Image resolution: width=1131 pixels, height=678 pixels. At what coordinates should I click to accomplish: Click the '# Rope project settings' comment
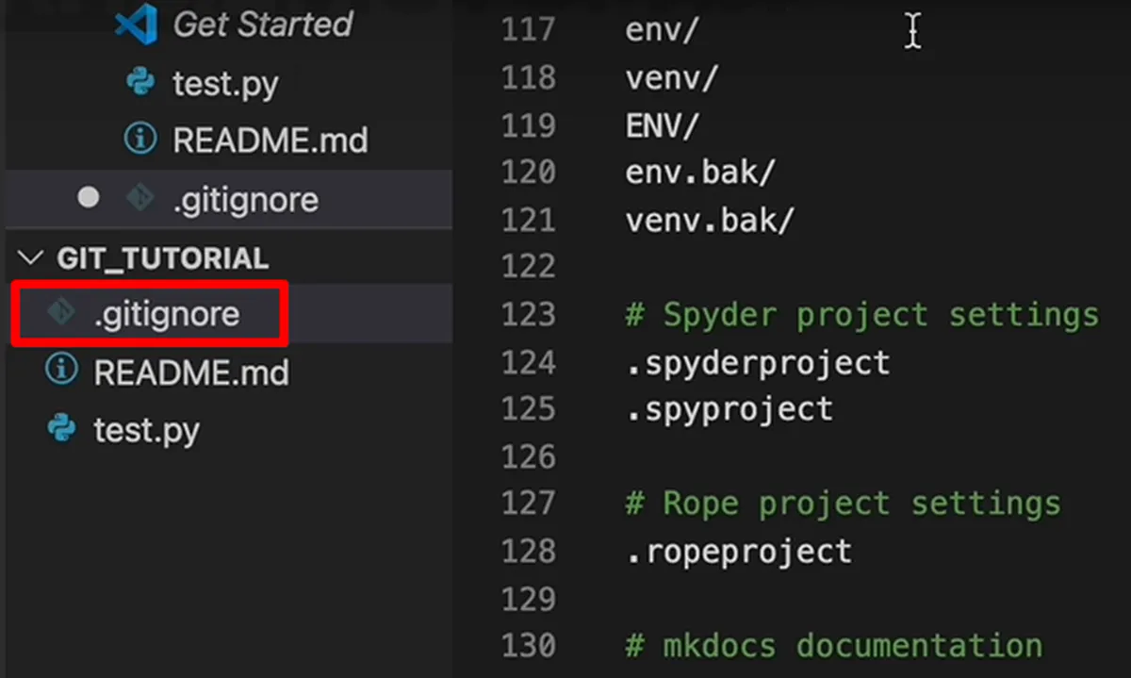pyautogui.click(x=844, y=504)
